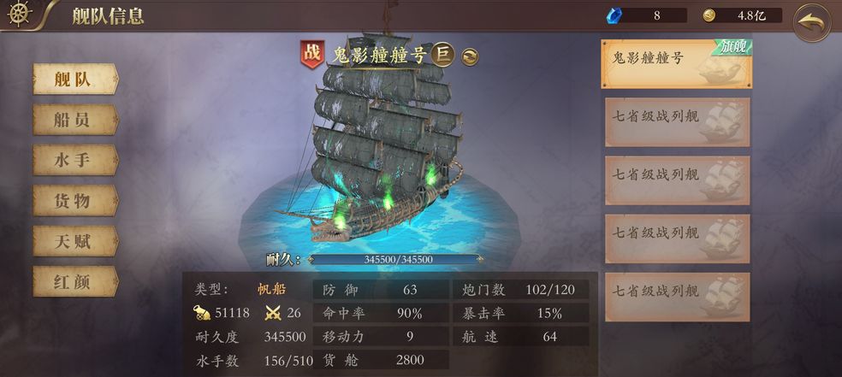Choose the last 七省级战列舰 ship card
842x377 pixels.
tap(678, 297)
